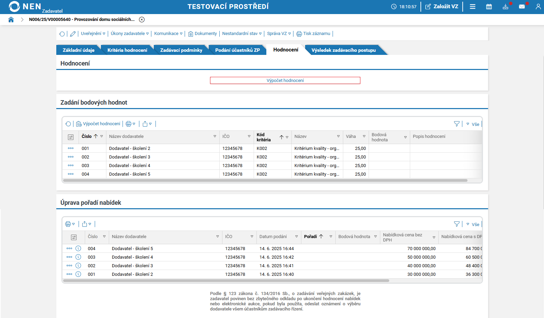The height and width of the screenshot is (318, 544).
Task: Expand the Úkony zadavatele dropdown
Action: (129, 34)
